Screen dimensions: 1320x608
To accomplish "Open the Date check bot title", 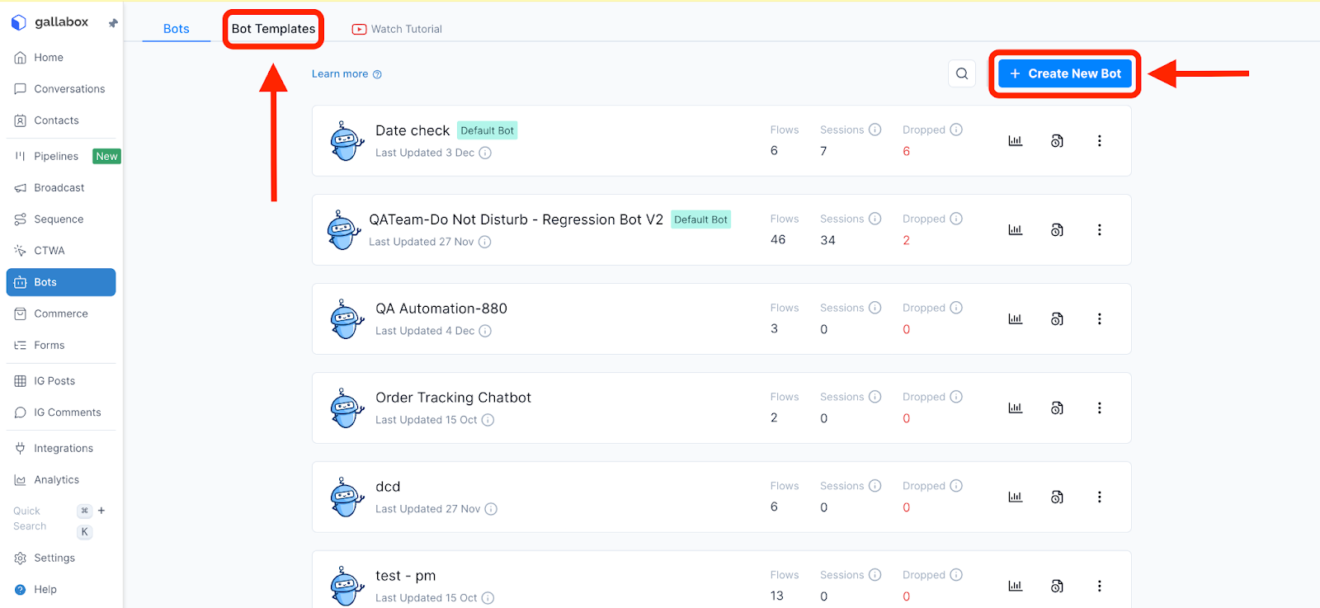I will (x=412, y=130).
